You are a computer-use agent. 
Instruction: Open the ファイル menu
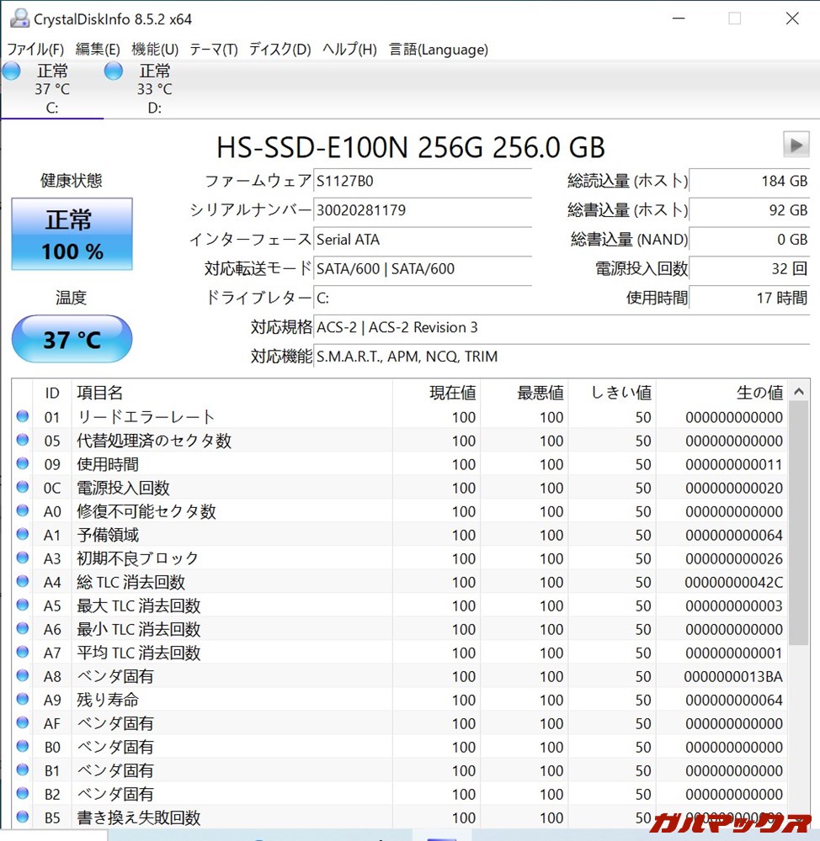34,50
